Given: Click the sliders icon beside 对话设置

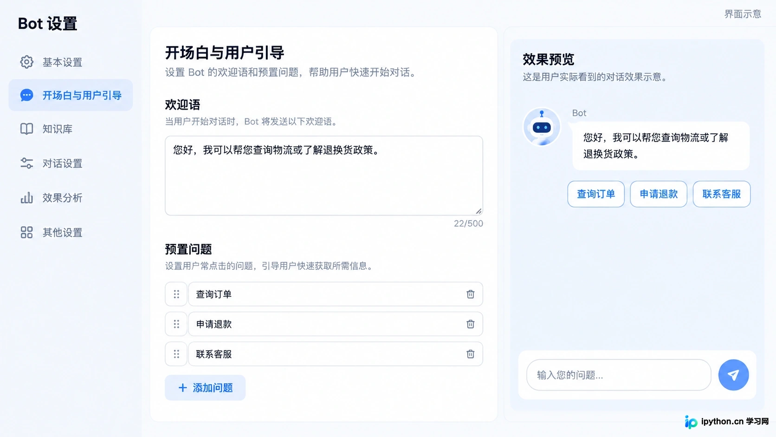Looking at the screenshot, I should coord(26,163).
